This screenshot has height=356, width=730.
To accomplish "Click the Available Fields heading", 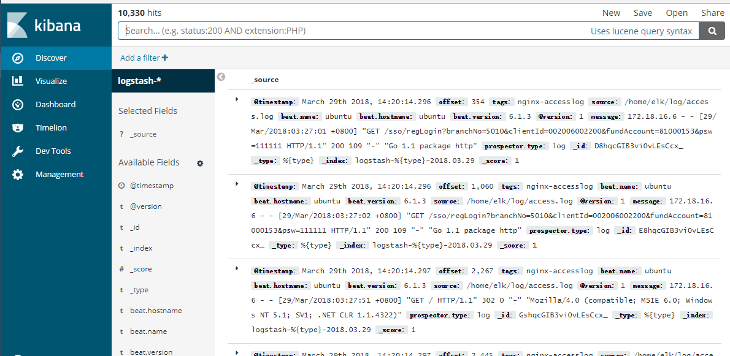I will [149, 162].
